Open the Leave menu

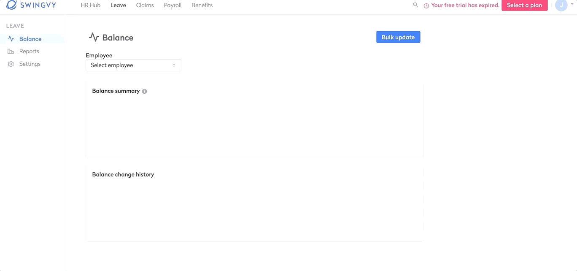118,5
